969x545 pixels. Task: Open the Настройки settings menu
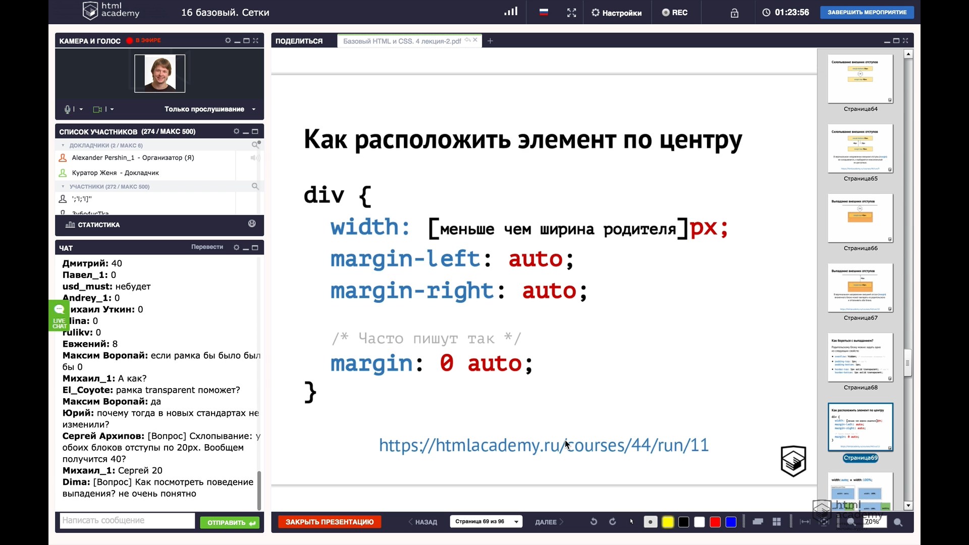[x=616, y=13]
